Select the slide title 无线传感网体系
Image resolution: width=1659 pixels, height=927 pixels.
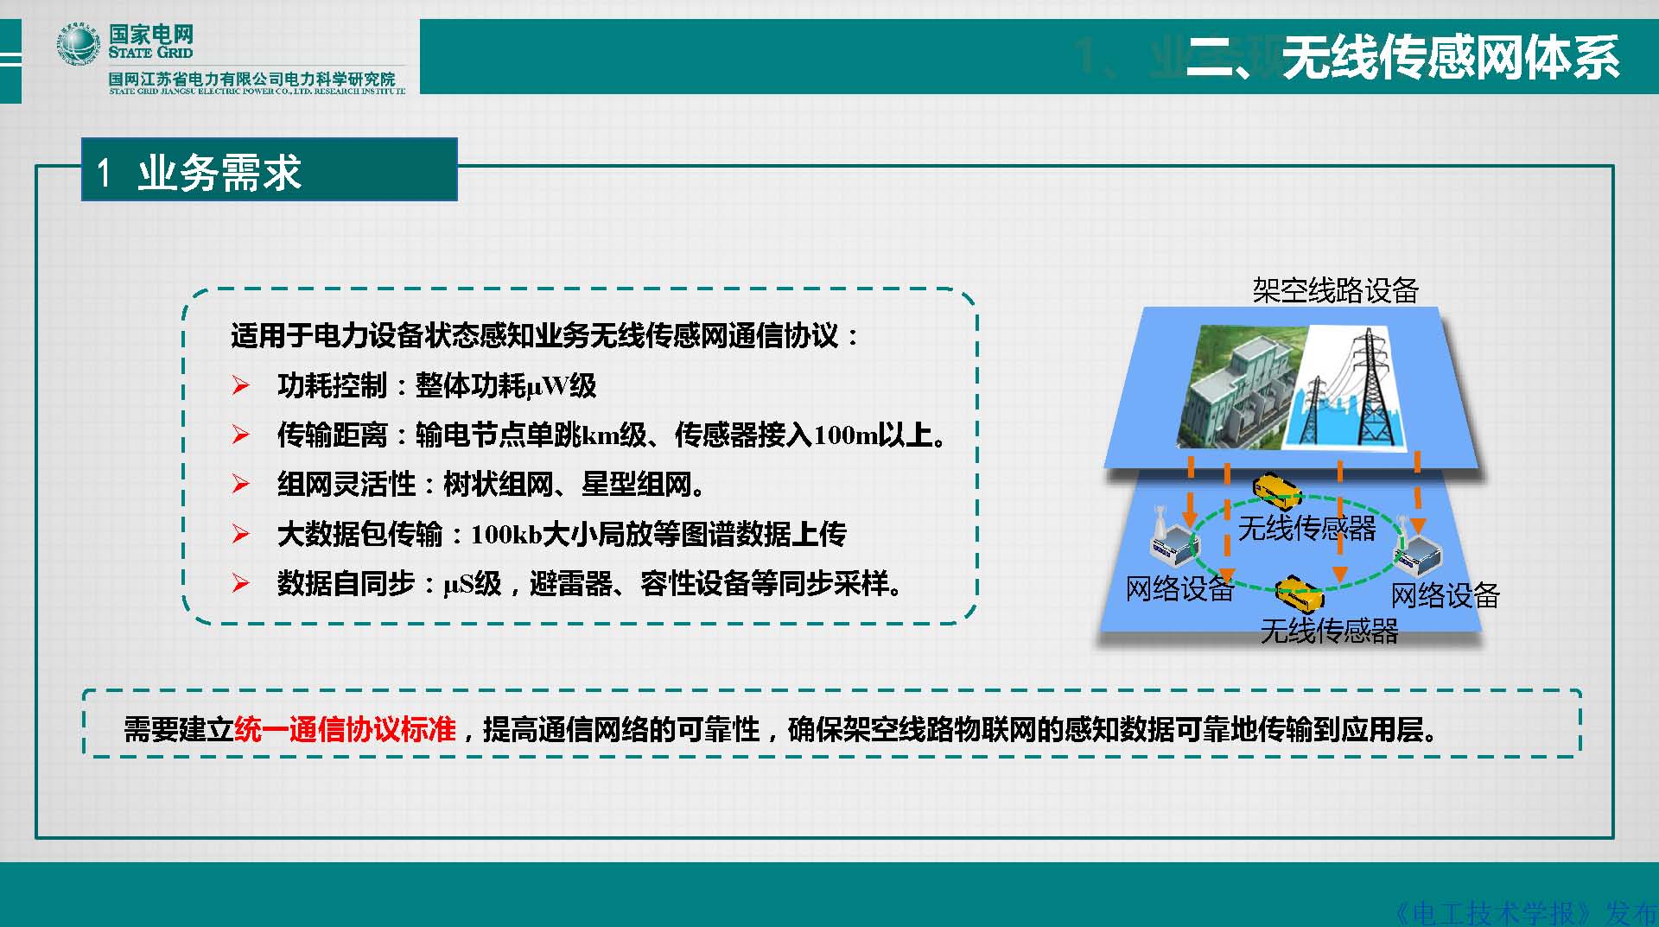(1451, 58)
